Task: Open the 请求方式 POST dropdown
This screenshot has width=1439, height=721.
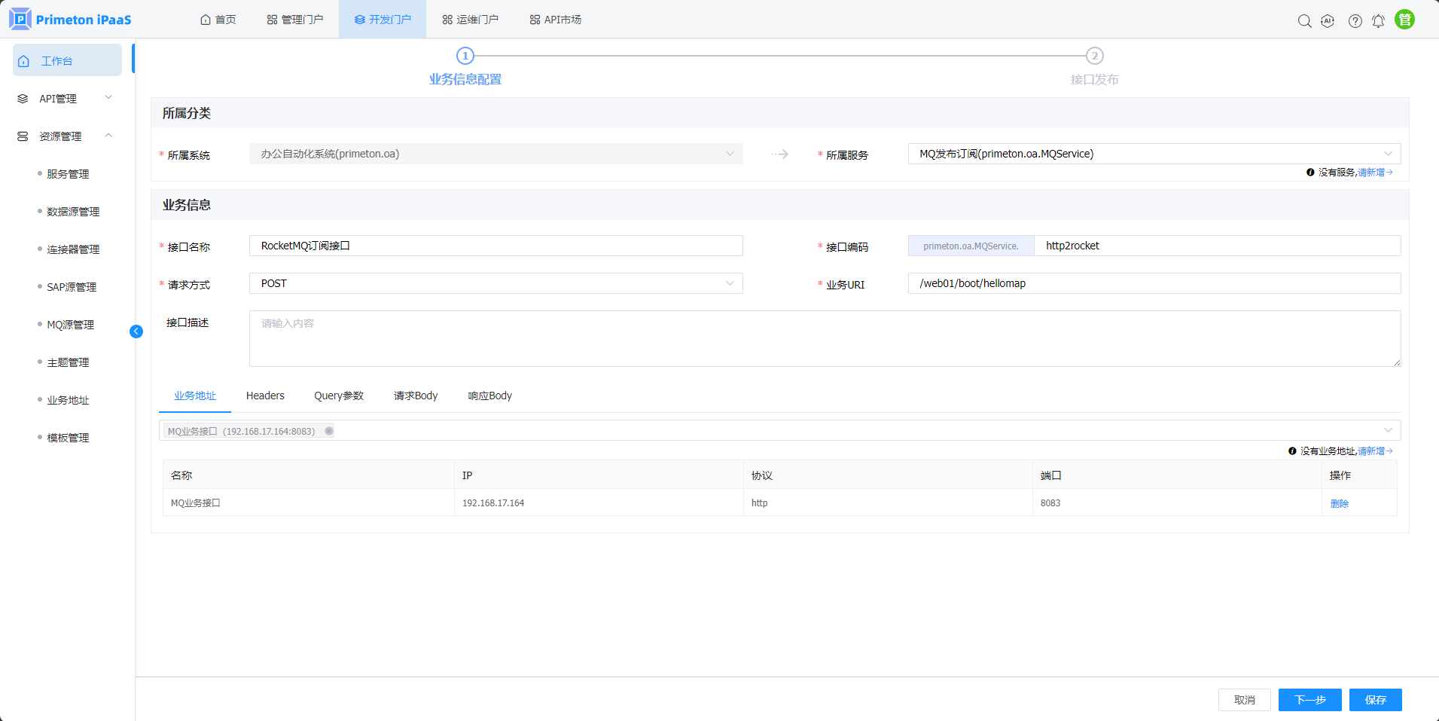Action: pyautogui.click(x=495, y=283)
